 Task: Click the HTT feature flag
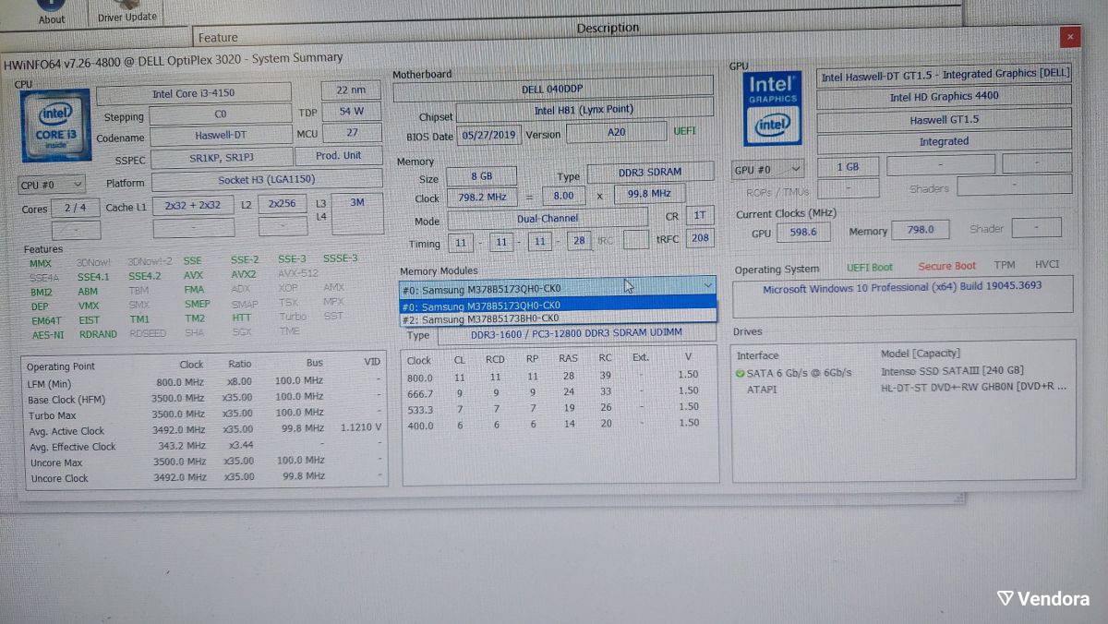[x=242, y=318]
